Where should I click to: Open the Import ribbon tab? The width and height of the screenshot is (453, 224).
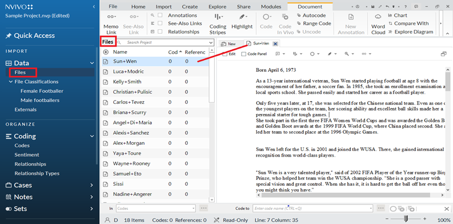(164, 7)
